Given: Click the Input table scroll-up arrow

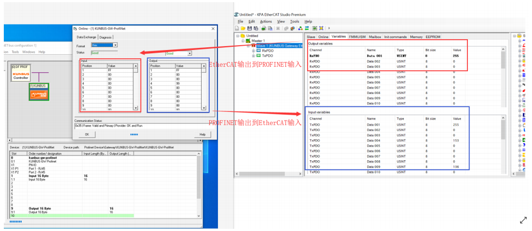Looking at the screenshot, I should pos(136,66).
